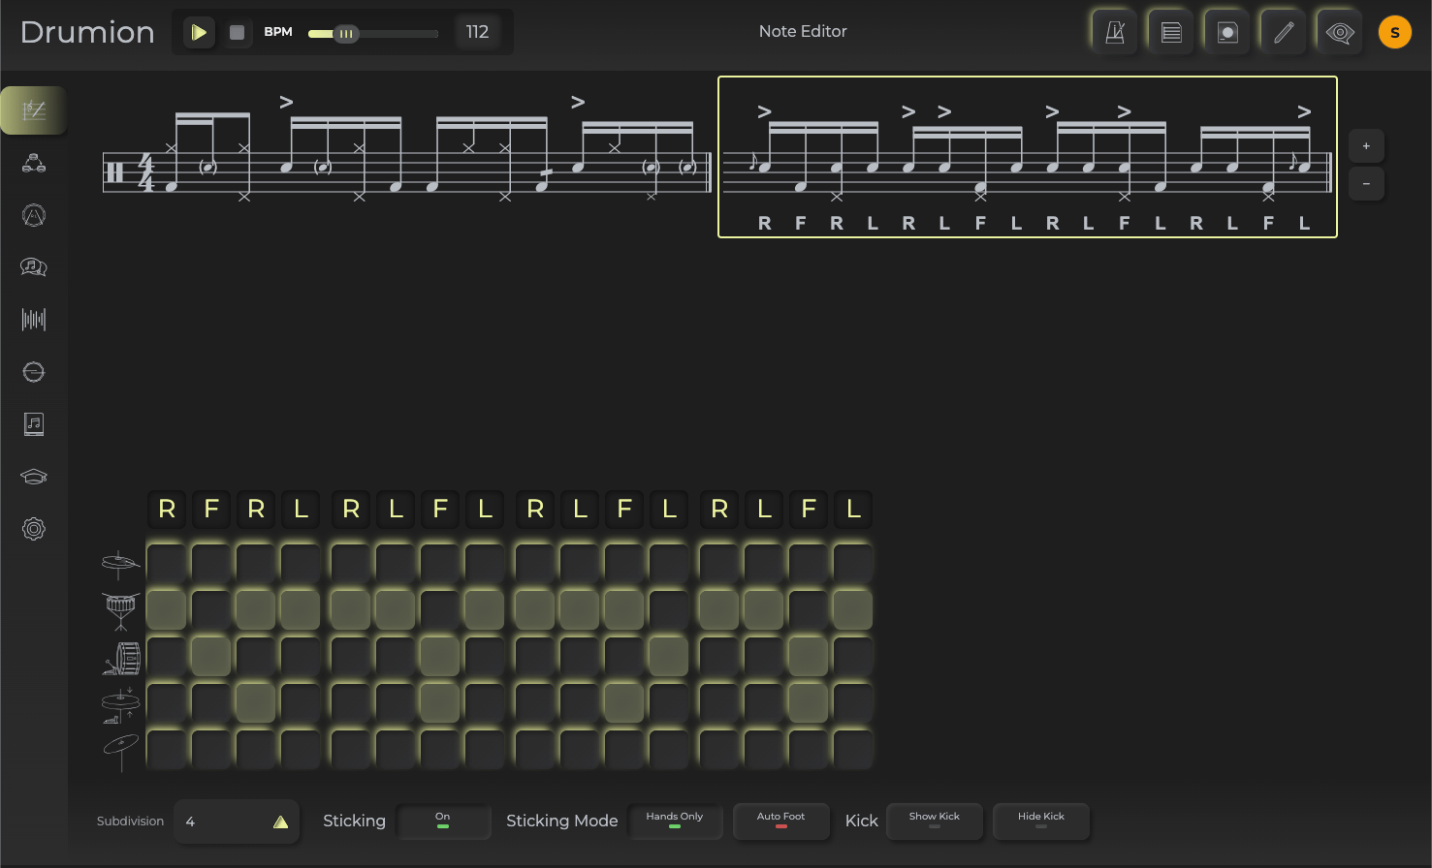1432x868 pixels.
Task: Toggle the kick note on step 15
Action: 808,657
